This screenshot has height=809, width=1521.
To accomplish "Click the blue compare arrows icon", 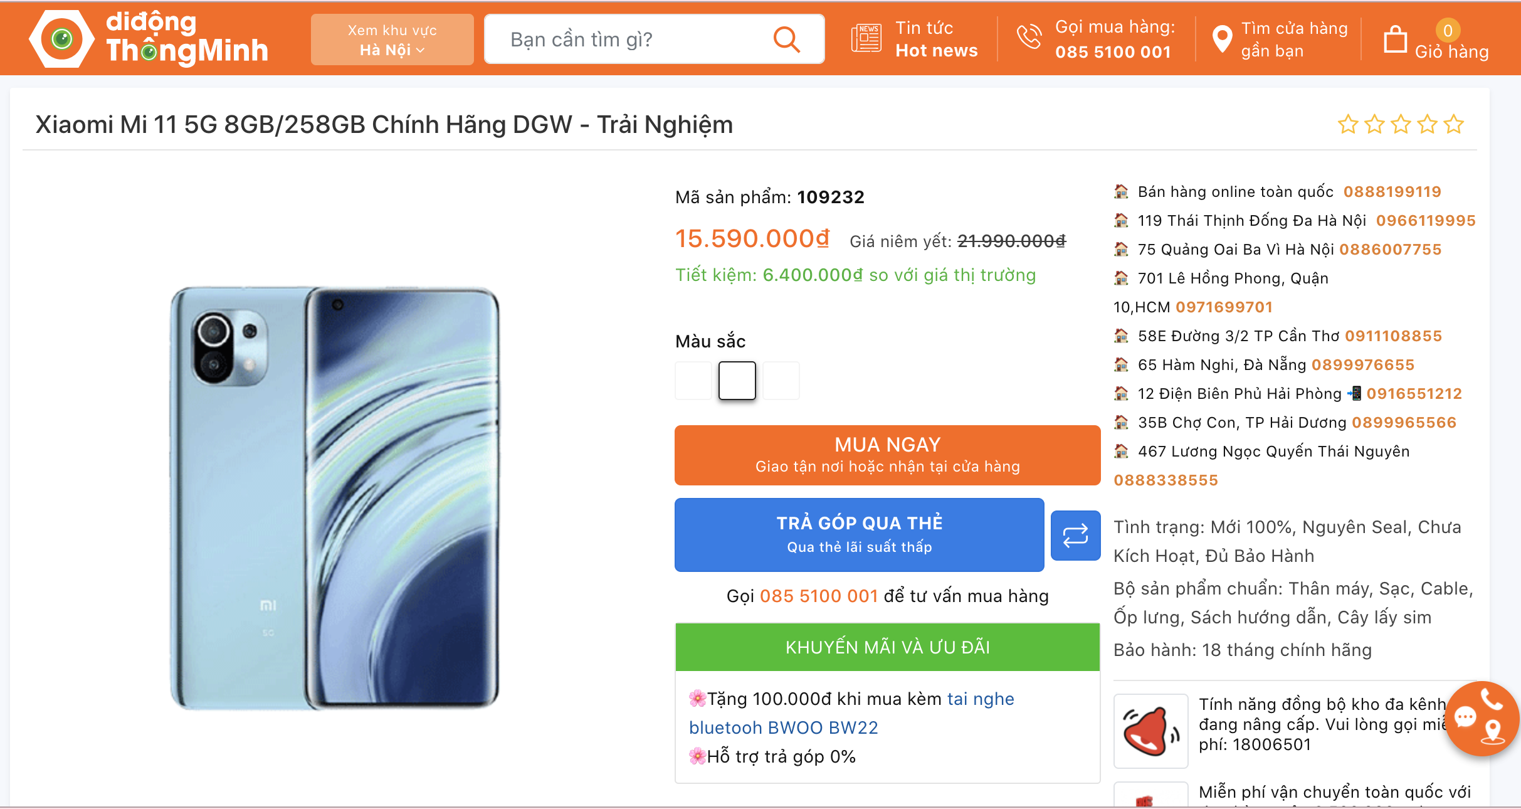I will pos(1075,536).
